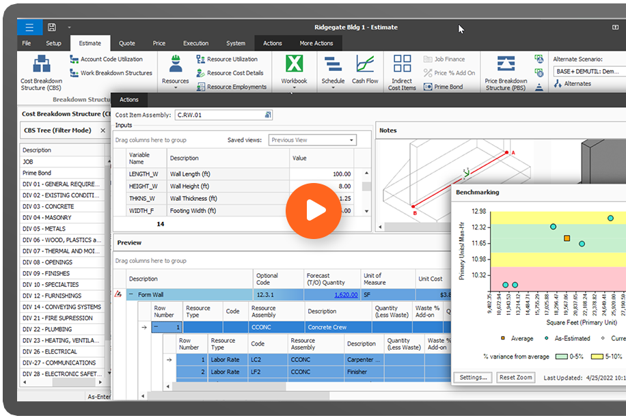Click the Schedule ribbon icon
This screenshot has width=626, height=420.
tap(333, 64)
